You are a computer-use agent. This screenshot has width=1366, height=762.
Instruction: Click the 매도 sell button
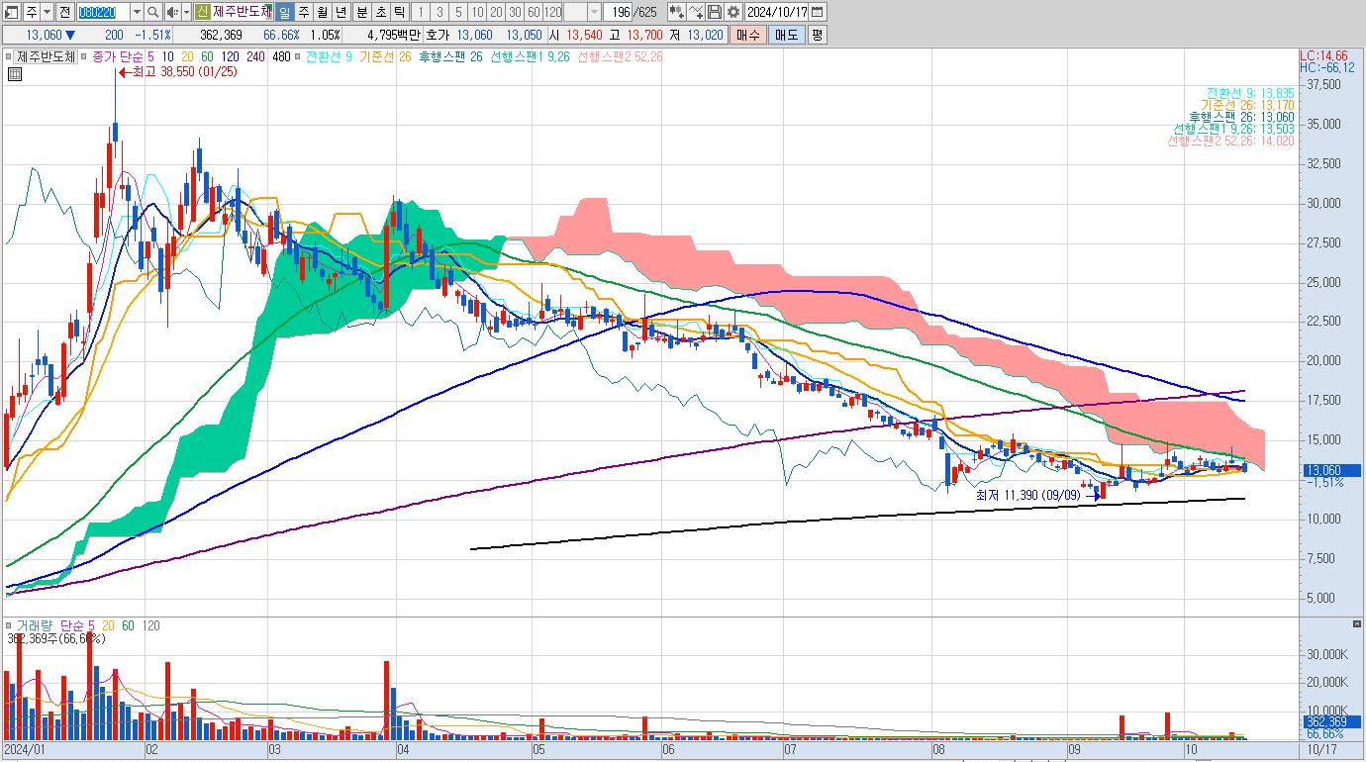tap(786, 35)
